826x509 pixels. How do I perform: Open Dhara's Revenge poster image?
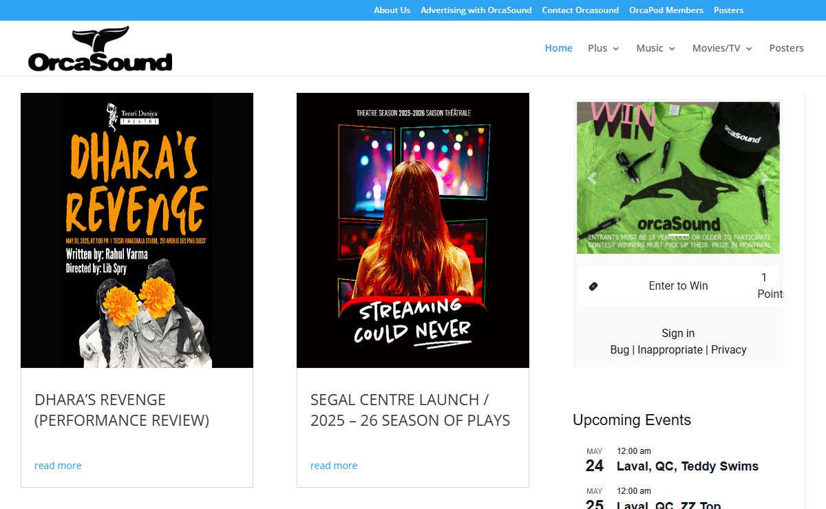point(137,230)
